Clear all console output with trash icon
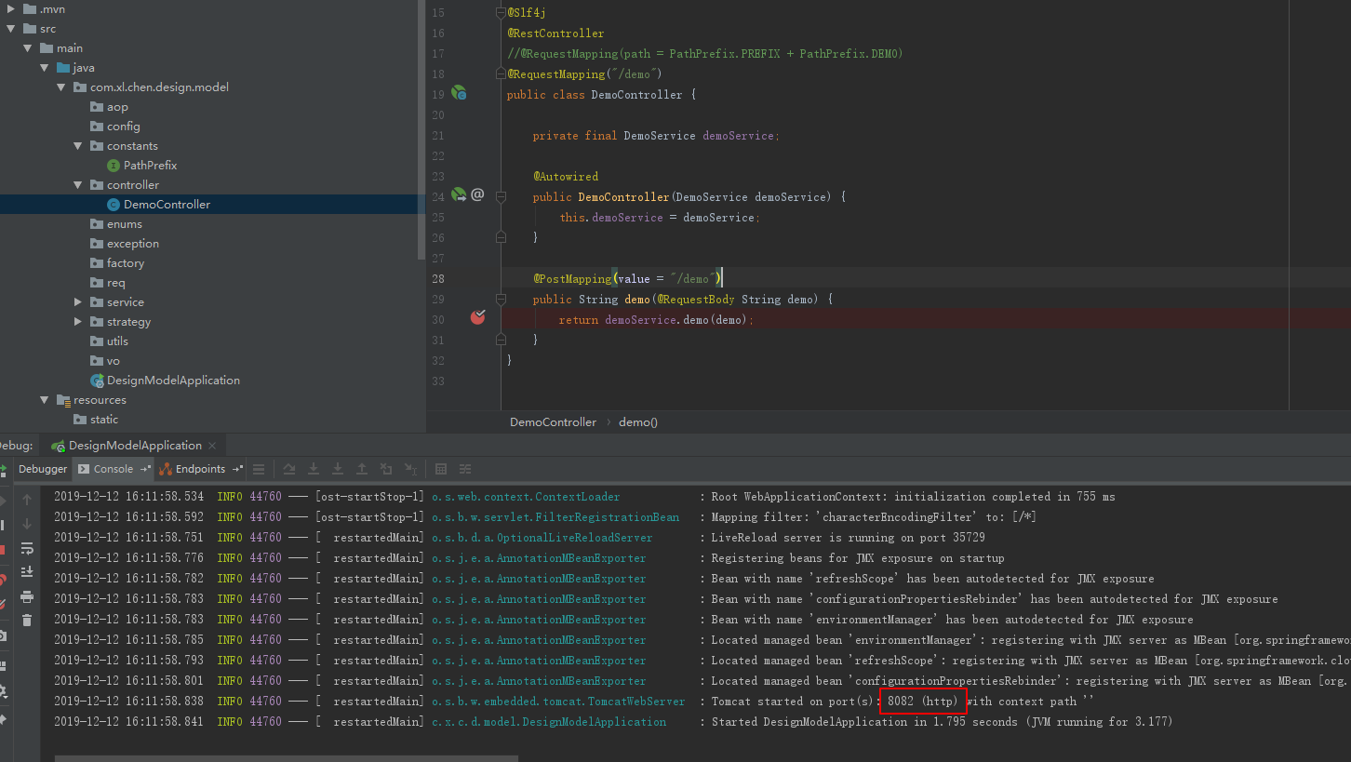Image resolution: width=1351 pixels, height=762 pixels. click(x=27, y=621)
